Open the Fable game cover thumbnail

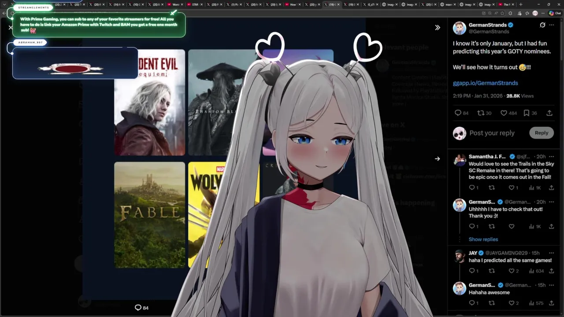pos(150,215)
